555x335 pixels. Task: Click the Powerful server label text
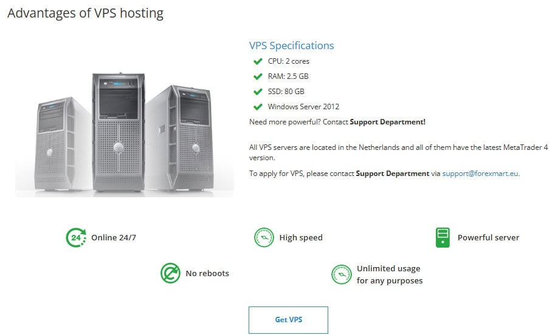tap(488, 237)
